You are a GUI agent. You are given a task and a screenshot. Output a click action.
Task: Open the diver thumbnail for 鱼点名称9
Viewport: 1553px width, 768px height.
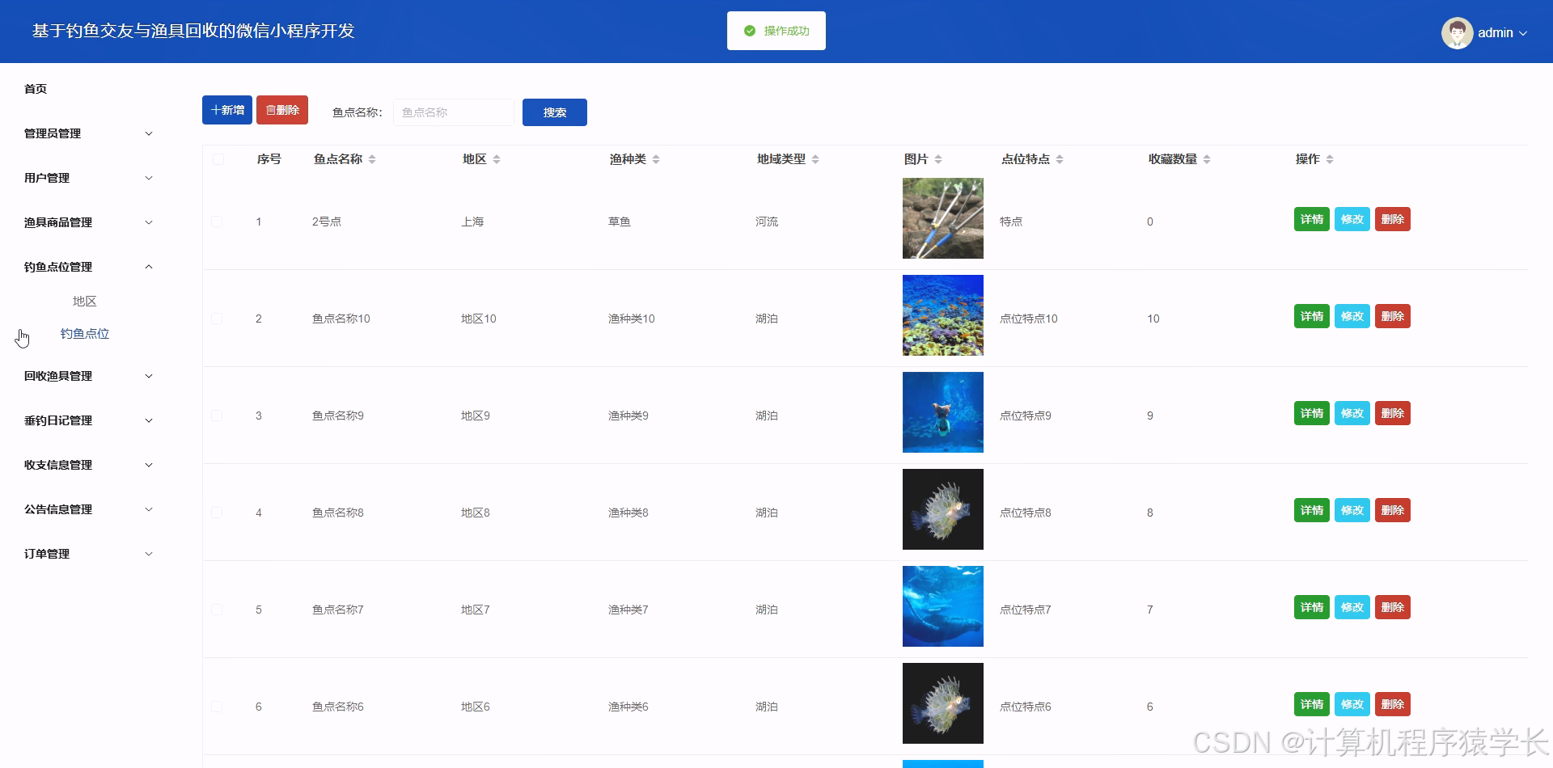pos(943,412)
